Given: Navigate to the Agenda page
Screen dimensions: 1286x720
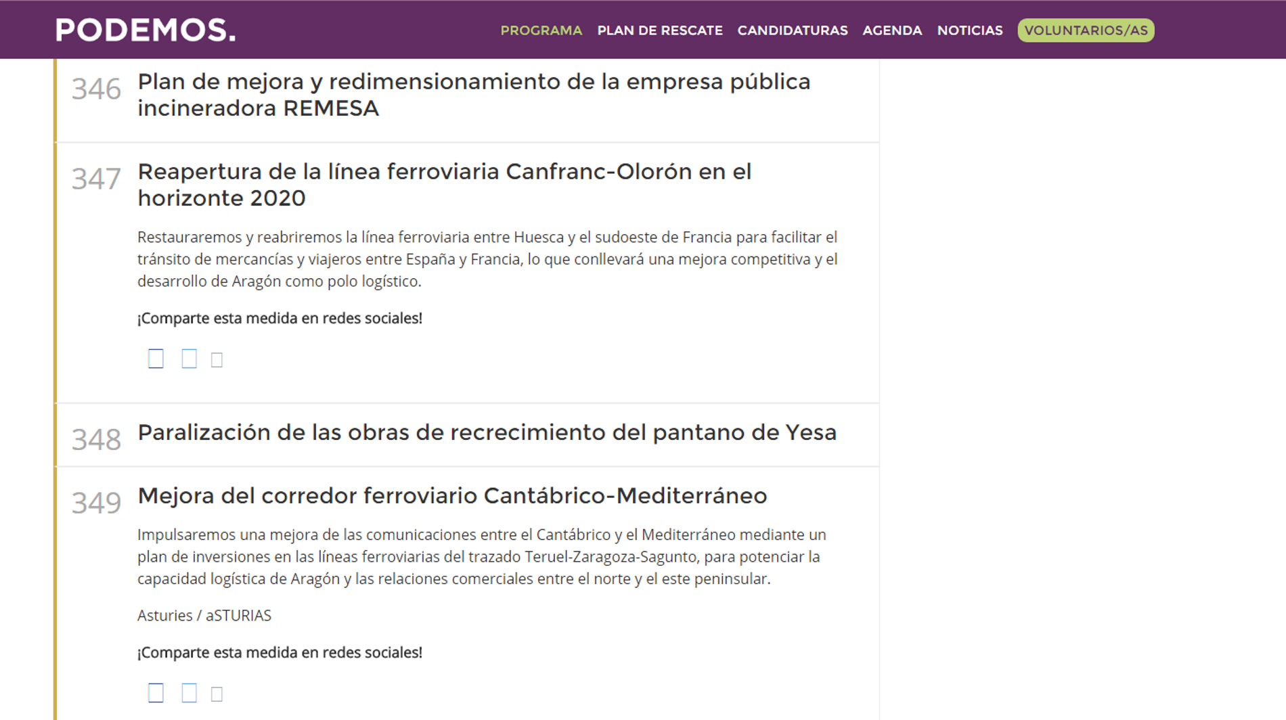Looking at the screenshot, I should point(891,30).
